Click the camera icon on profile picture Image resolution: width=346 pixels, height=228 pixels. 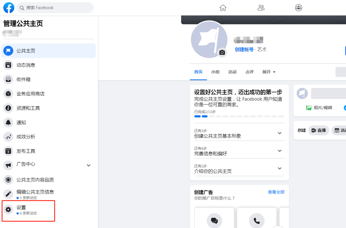[222, 52]
